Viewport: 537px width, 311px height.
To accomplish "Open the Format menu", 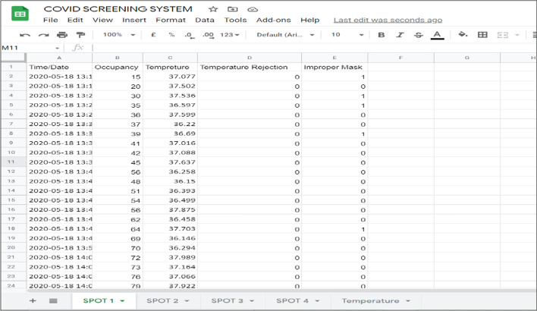I will pyautogui.click(x=171, y=20).
